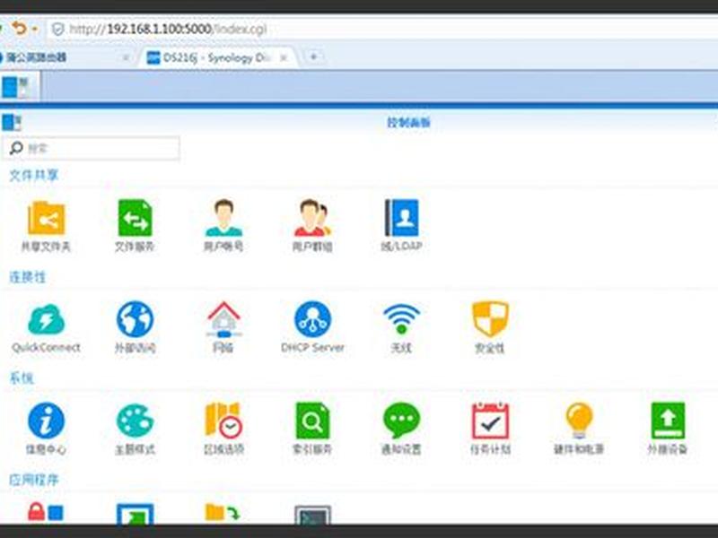The height and width of the screenshot is (538, 718).
Task: Open the 网络 network house icon
Action: point(223,319)
